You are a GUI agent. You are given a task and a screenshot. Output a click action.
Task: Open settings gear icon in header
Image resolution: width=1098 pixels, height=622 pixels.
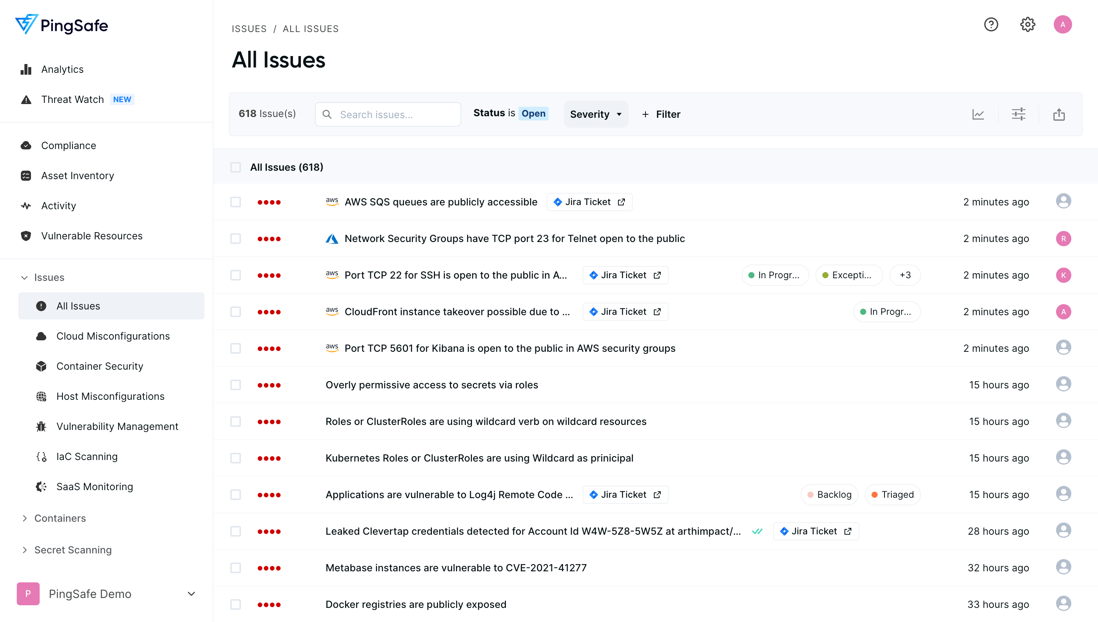click(1027, 24)
